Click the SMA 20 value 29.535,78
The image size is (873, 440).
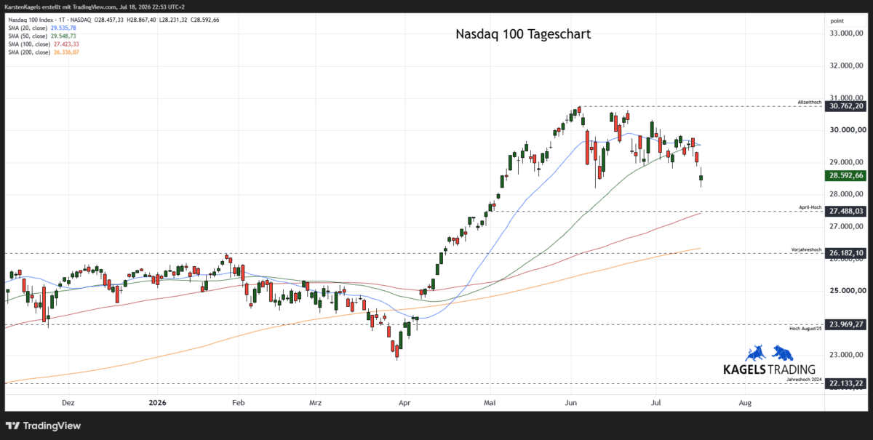point(64,28)
